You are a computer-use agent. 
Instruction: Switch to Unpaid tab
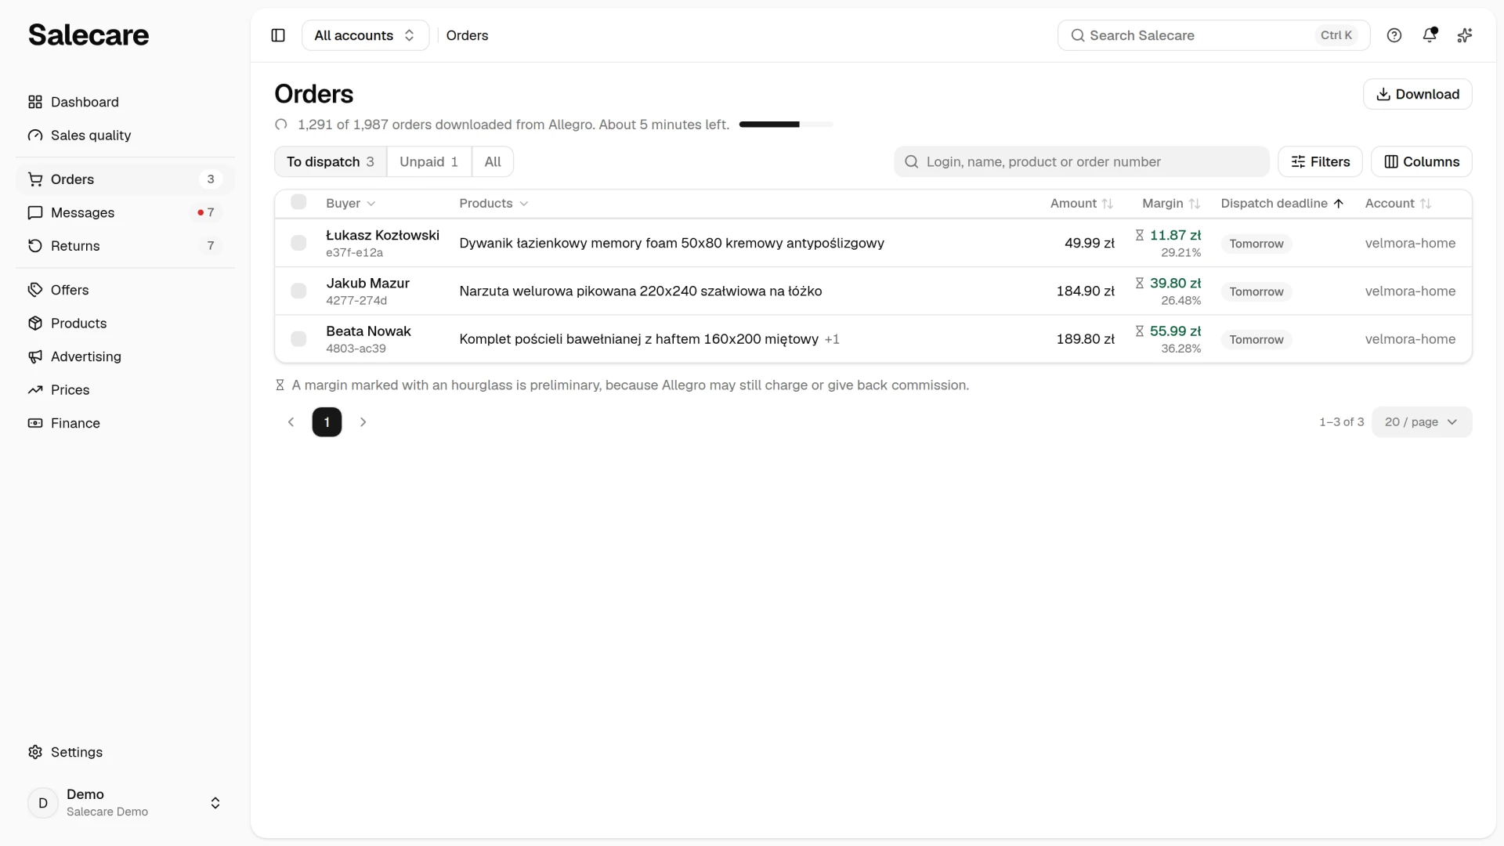click(x=428, y=162)
